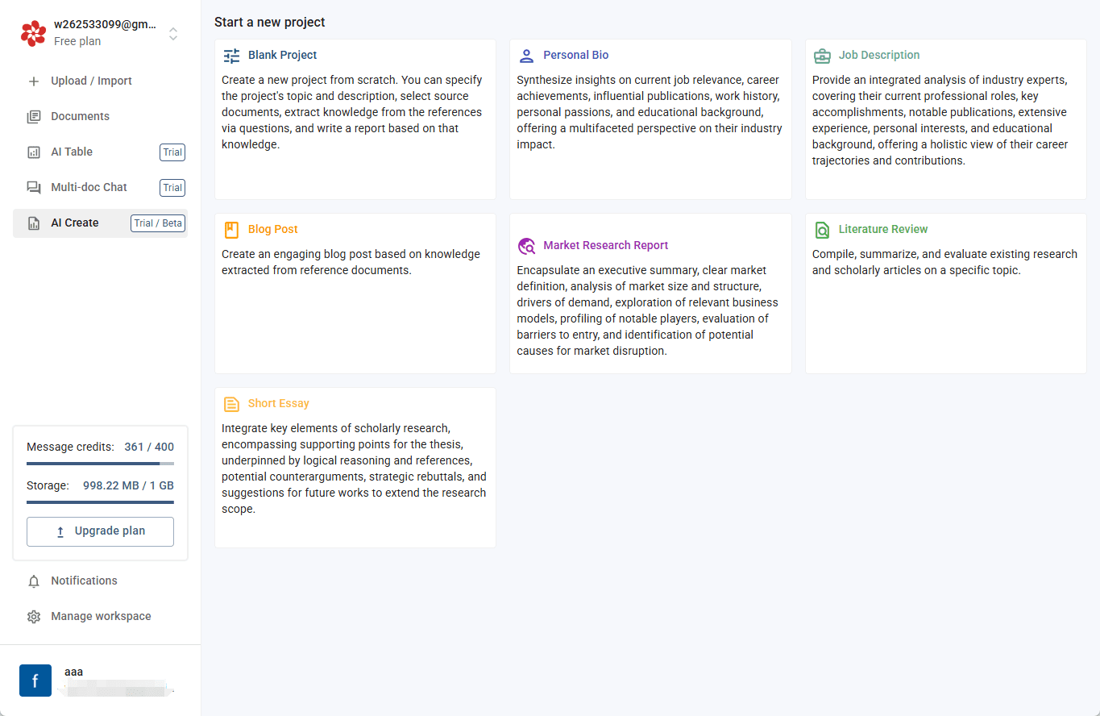Click the Message credits progress bar
The height and width of the screenshot is (716, 1100).
100,464
